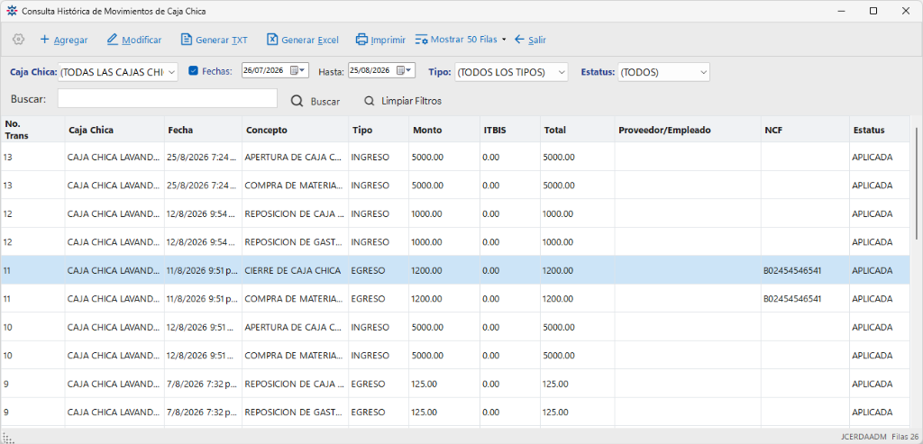Viewport: 923px width, 444px height.
Task: Click the Modificar pencil icon
Action: point(113,40)
